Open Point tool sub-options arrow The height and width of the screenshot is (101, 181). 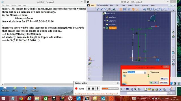[174, 11]
